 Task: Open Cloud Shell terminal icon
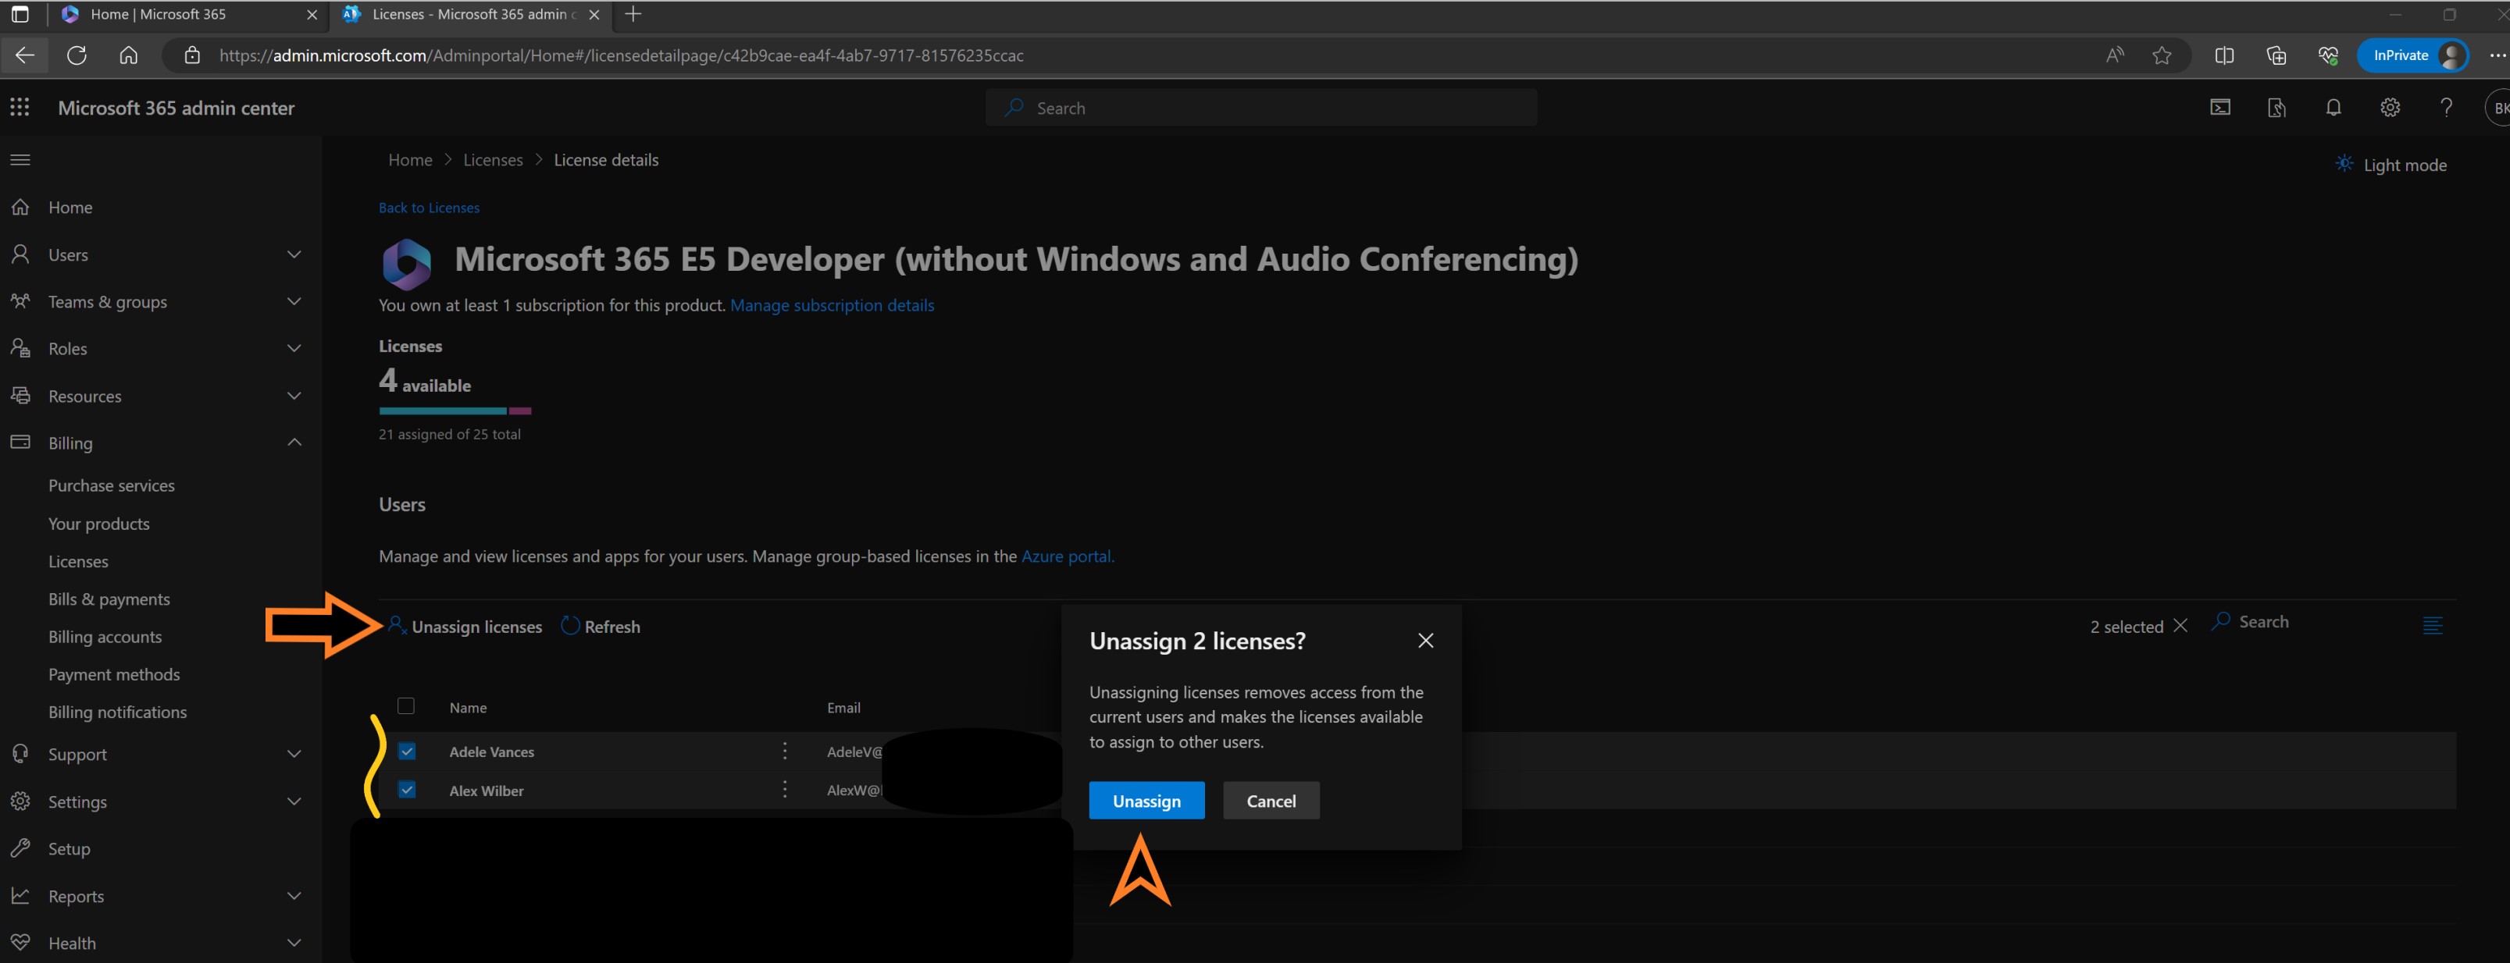[x=2219, y=108]
